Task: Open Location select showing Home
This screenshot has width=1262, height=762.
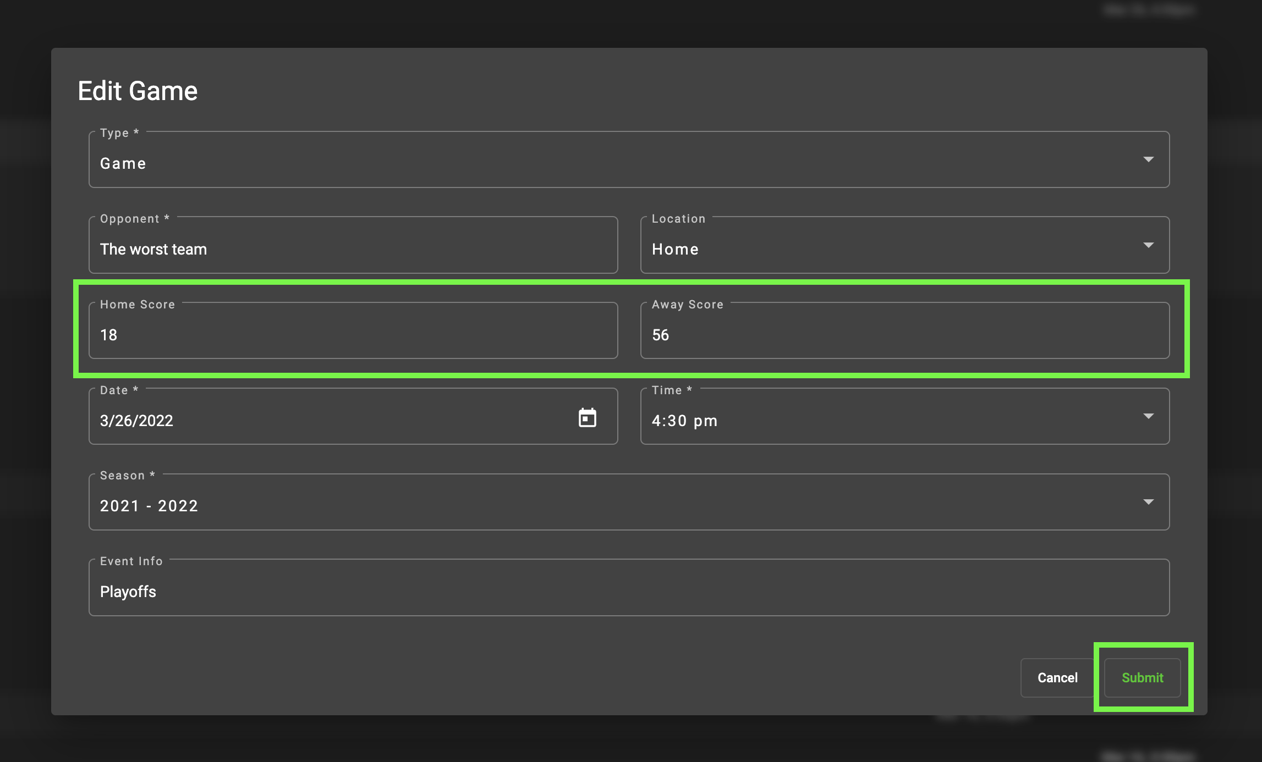Action: [880, 249]
